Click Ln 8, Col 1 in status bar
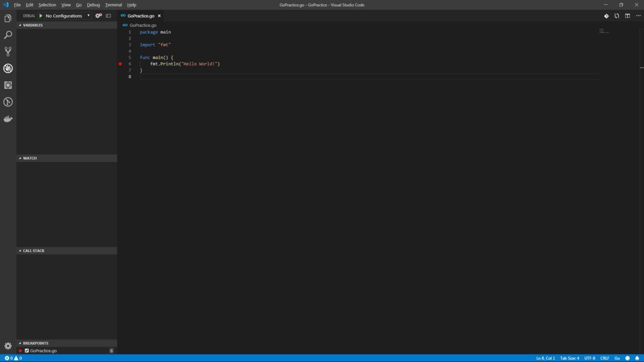This screenshot has width=644, height=362. (x=546, y=358)
